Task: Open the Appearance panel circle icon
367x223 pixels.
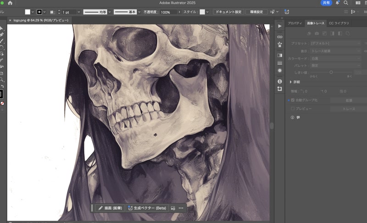Action: click(280, 71)
